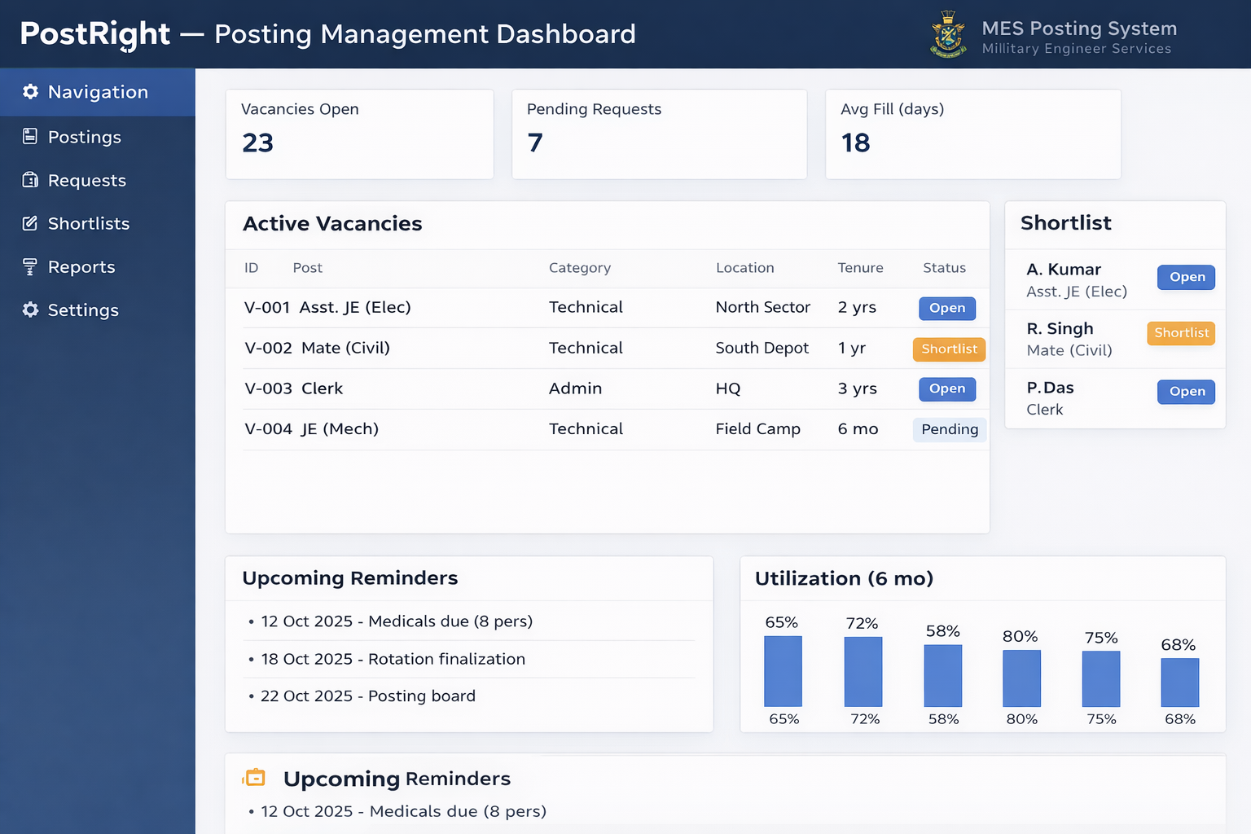Toggle the Open status on vacancy V-001
This screenshot has height=834, width=1251.
click(x=946, y=308)
